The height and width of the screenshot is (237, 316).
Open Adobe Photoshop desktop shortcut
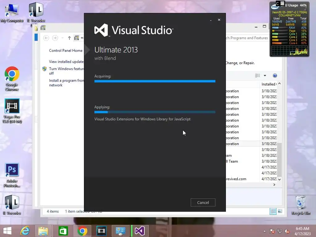12,175
